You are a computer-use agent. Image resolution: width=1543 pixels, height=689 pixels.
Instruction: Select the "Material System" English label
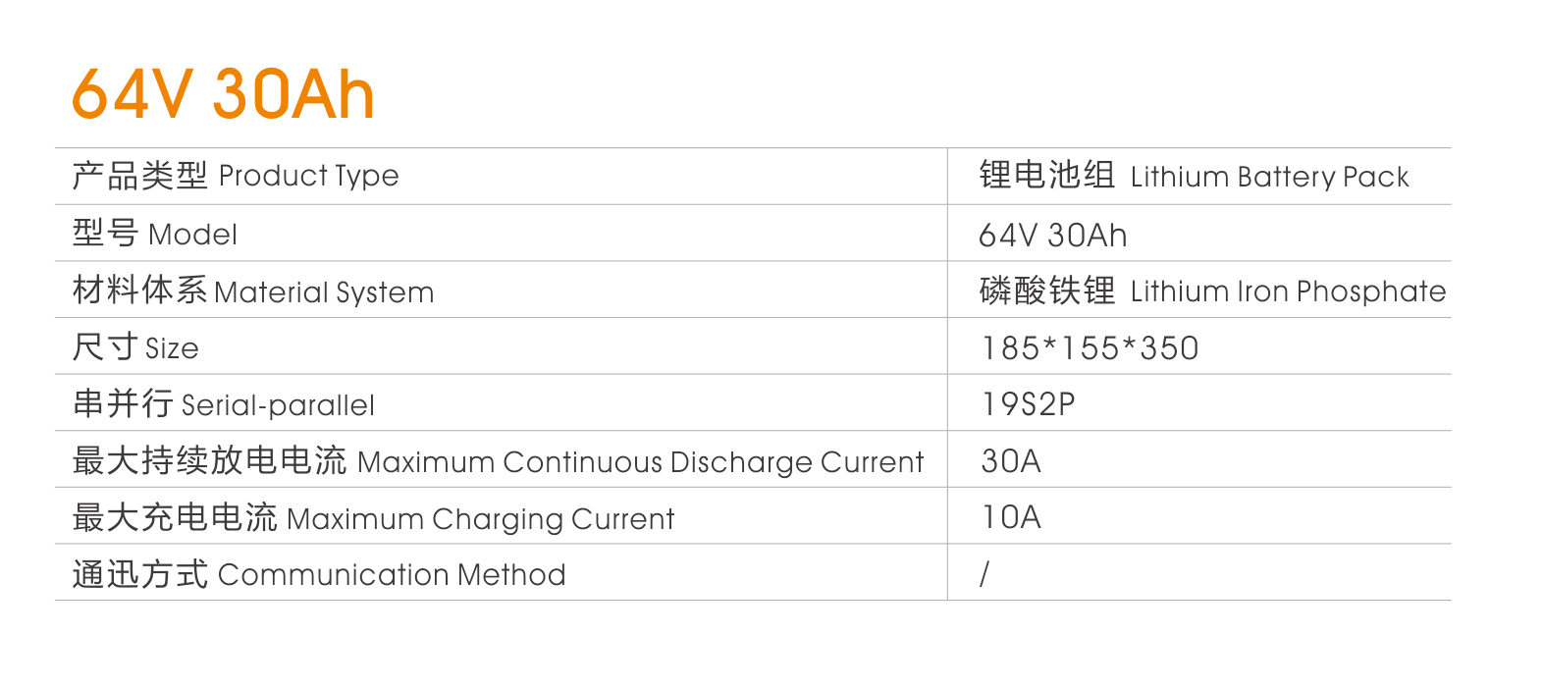click(324, 292)
